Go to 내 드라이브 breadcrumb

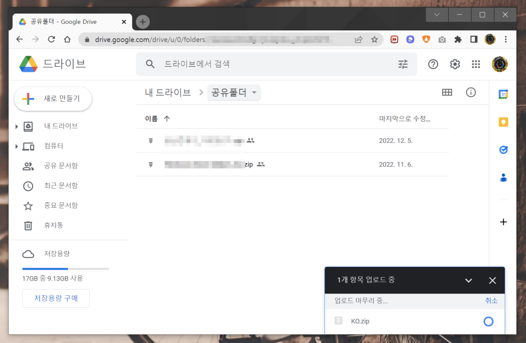point(168,92)
